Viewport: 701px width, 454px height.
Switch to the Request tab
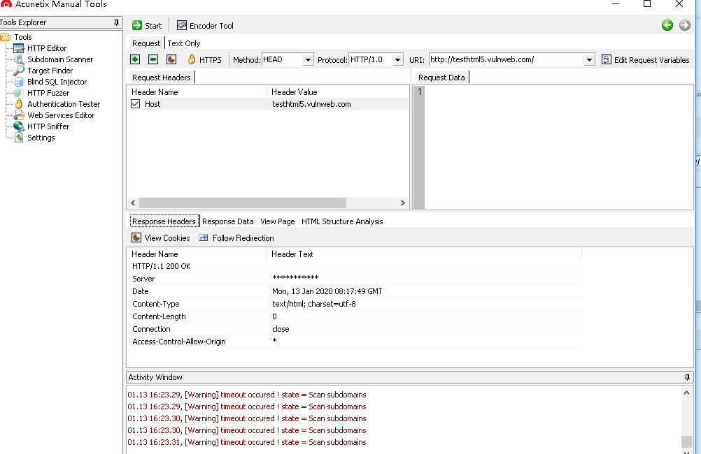(146, 43)
